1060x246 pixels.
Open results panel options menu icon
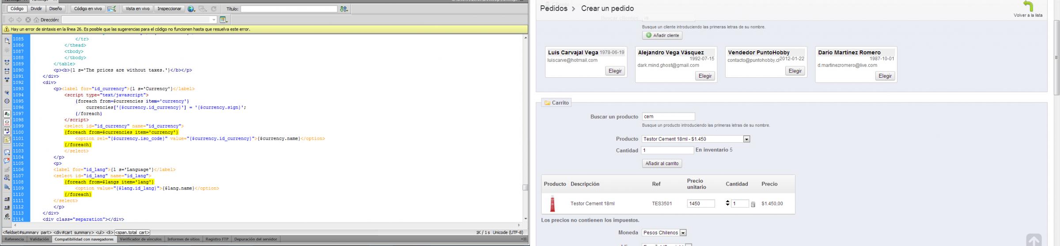coord(524,239)
